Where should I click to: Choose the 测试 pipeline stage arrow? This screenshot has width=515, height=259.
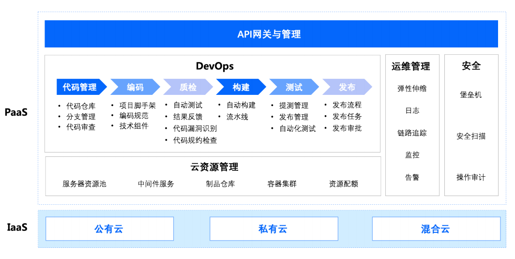[293, 87]
